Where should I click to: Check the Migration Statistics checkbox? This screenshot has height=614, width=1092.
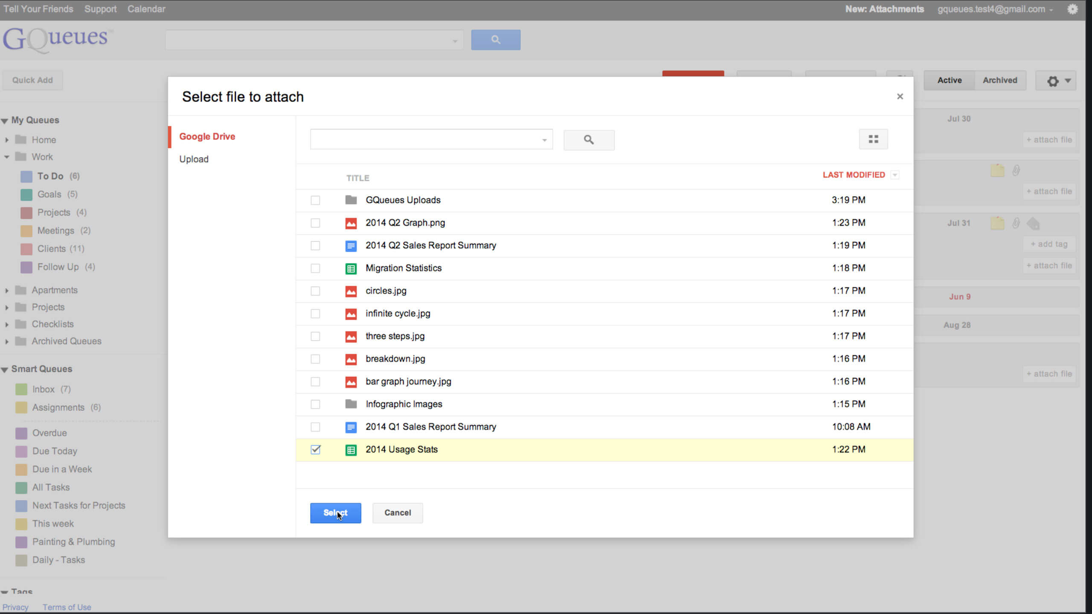[x=315, y=268]
